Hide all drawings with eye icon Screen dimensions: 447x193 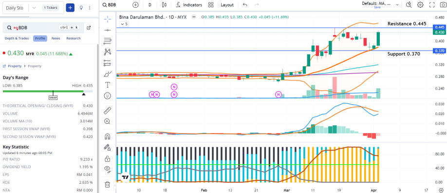click(x=108, y=169)
